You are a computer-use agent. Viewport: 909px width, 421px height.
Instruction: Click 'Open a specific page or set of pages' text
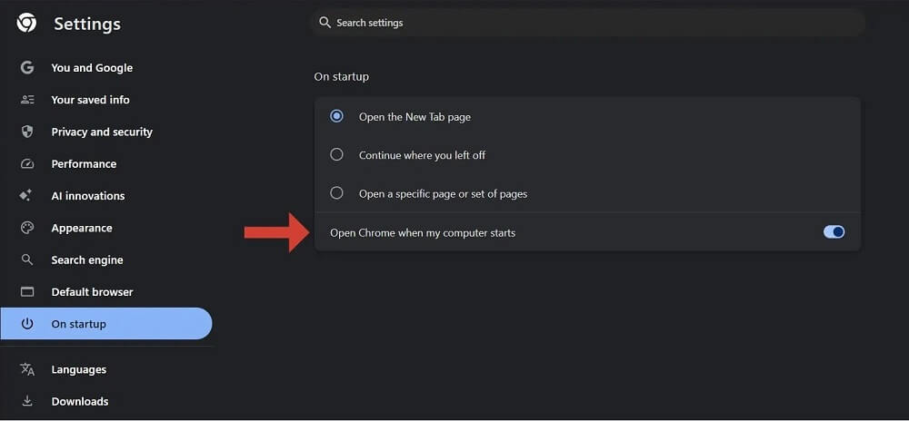[x=443, y=194]
